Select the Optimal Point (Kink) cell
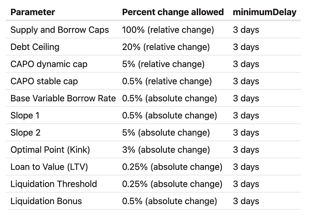The image size is (321, 222). click(x=50, y=150)
